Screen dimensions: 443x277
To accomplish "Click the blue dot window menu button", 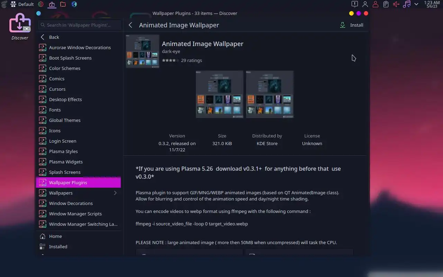I will [x=38, y=13].
